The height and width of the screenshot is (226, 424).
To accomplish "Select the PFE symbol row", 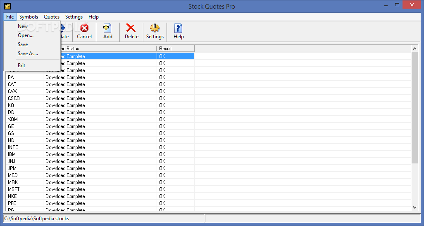I will tap(100, 203).
